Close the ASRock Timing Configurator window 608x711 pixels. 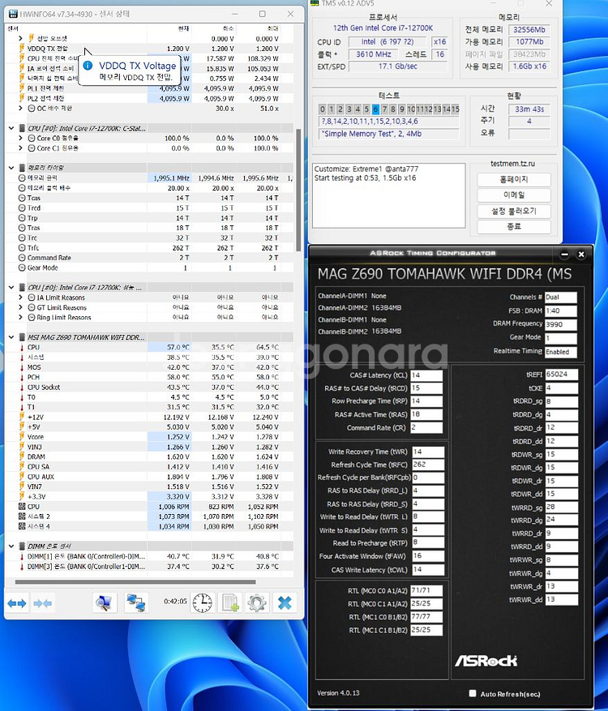(x=581, y=255)
